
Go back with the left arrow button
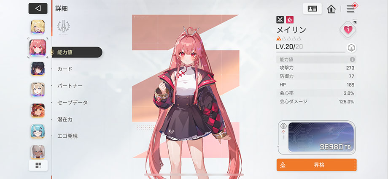pyautogui.click(x=38, y=8)
